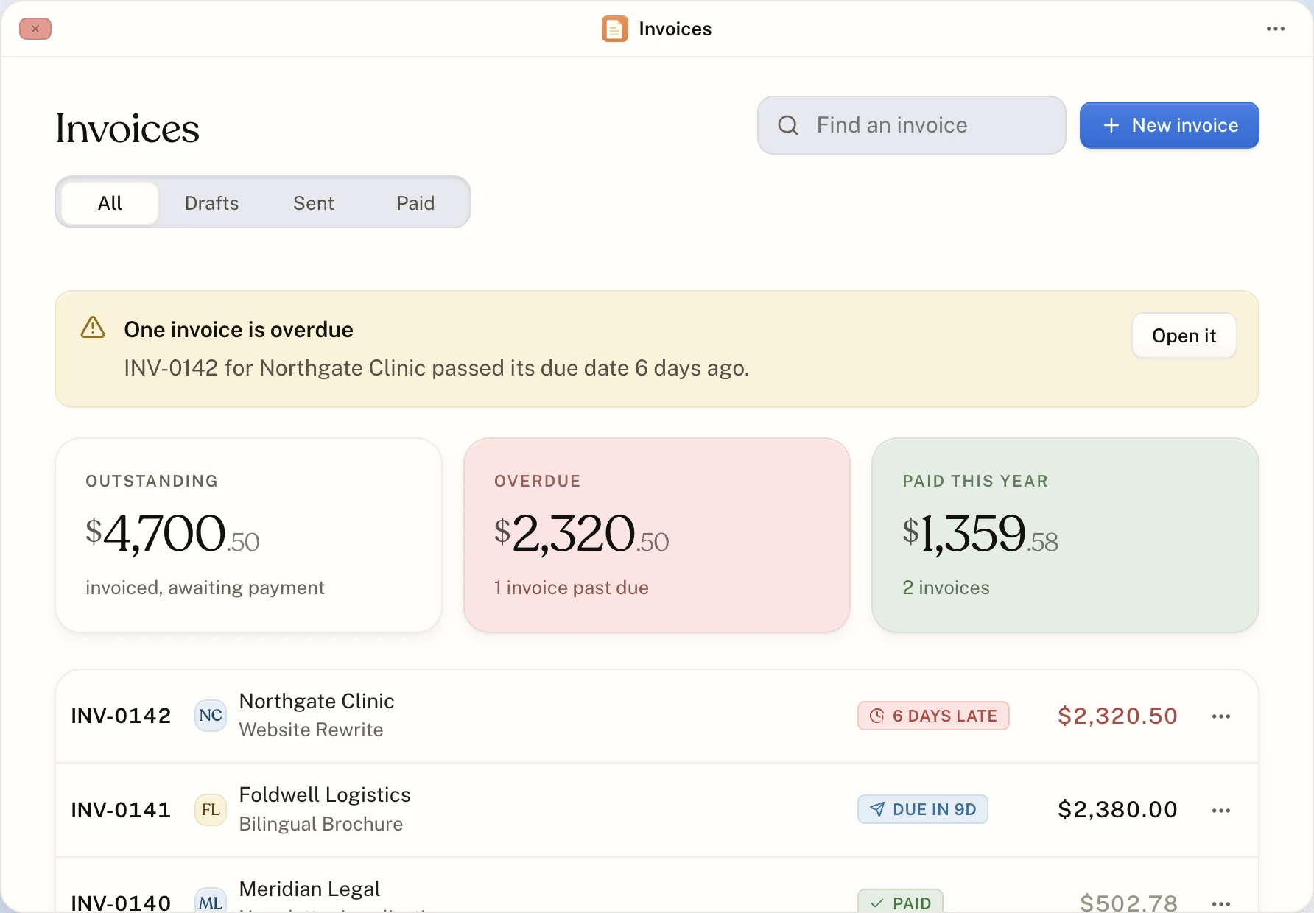
Task: Open the Overdue summary card
Action: 657,535
